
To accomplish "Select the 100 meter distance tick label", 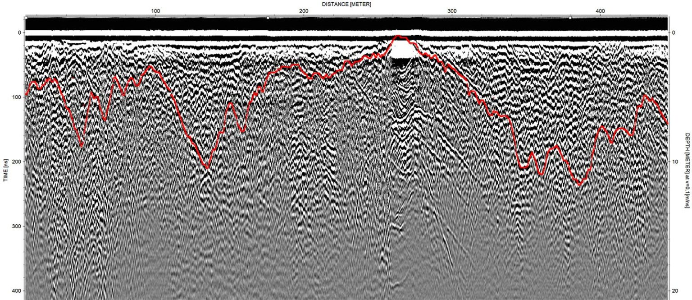I will tap(155, 11).
